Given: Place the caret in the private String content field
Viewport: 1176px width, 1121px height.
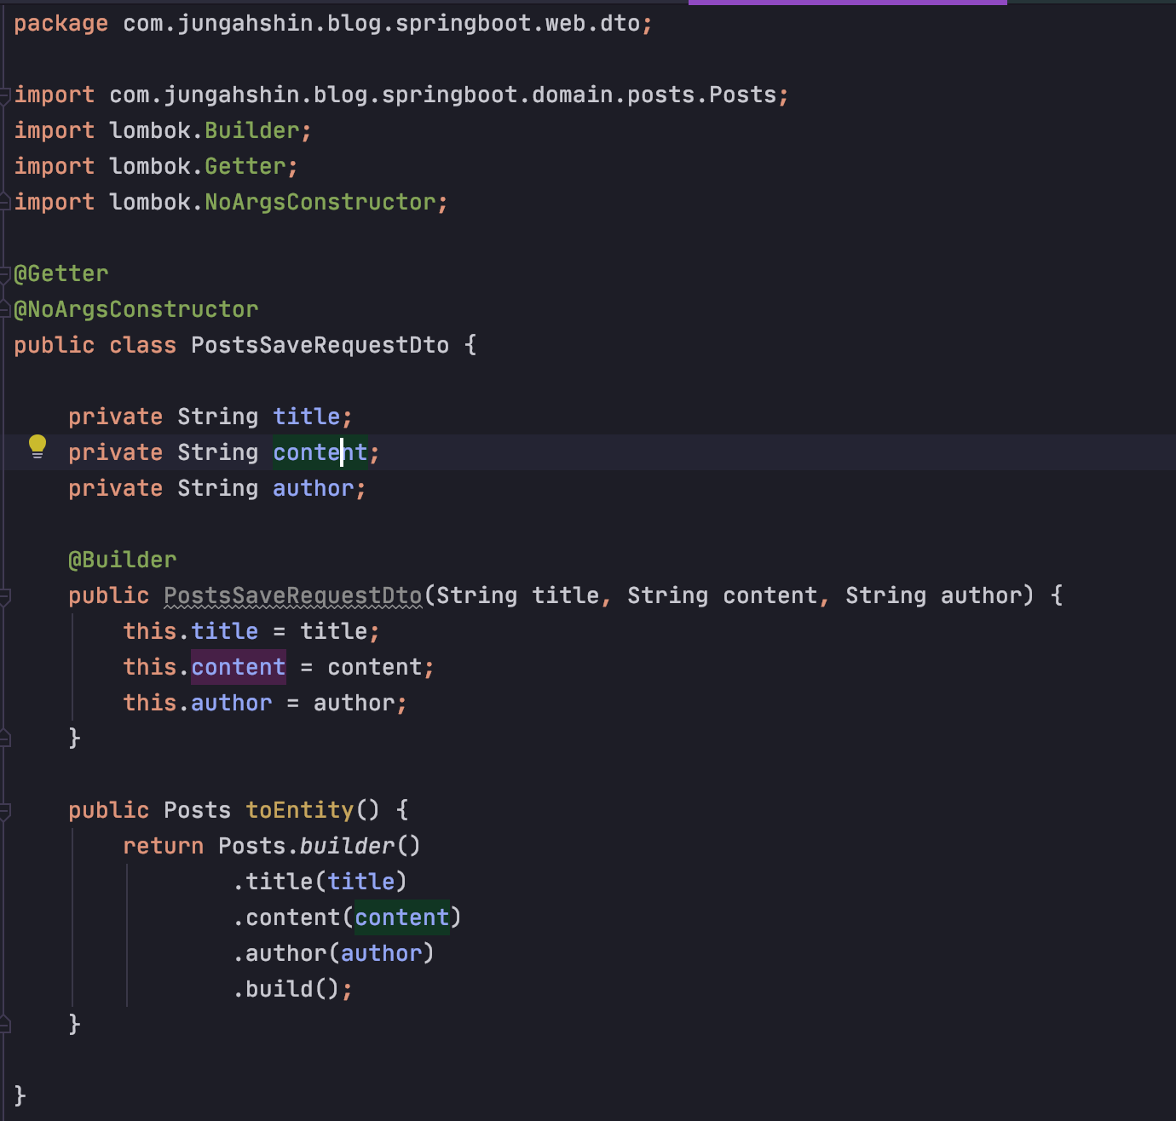Looking at the screenshot, I should pyautogui.click(x=320, y=452).
